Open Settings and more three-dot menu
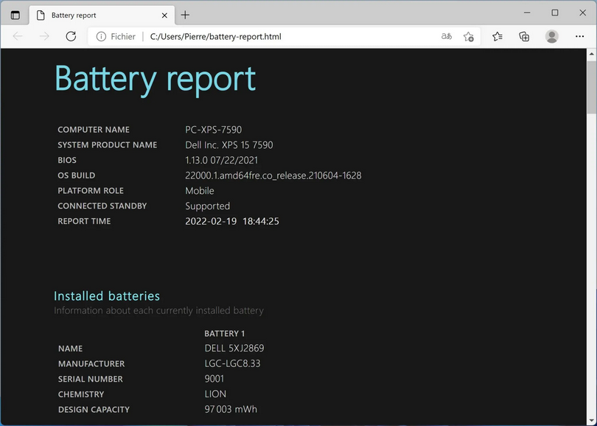Image resolution: width=597 pixels, height=426 pixels. click(x=579, y=37)
